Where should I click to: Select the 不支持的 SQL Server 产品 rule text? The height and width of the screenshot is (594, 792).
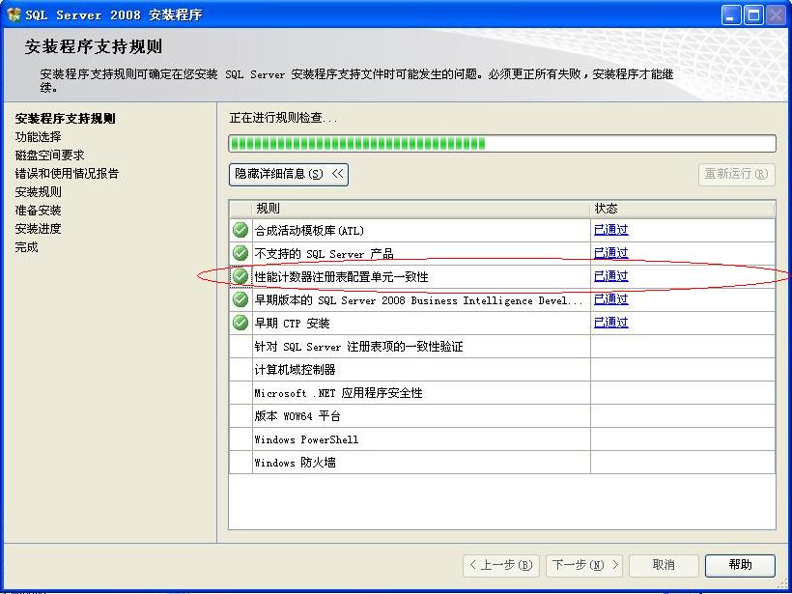[x=324, y=254]
